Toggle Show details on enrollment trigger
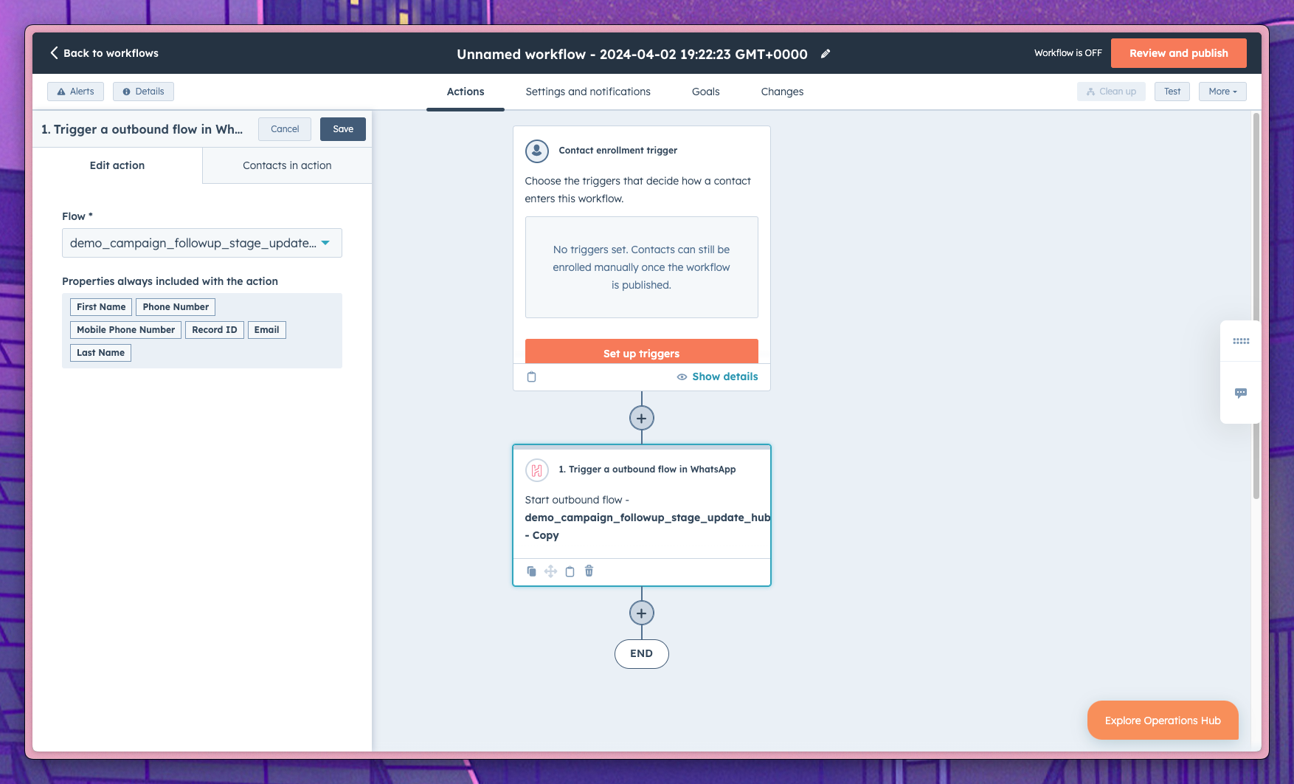The height and width of the screenshot is (784, 1294). [717, 376]
